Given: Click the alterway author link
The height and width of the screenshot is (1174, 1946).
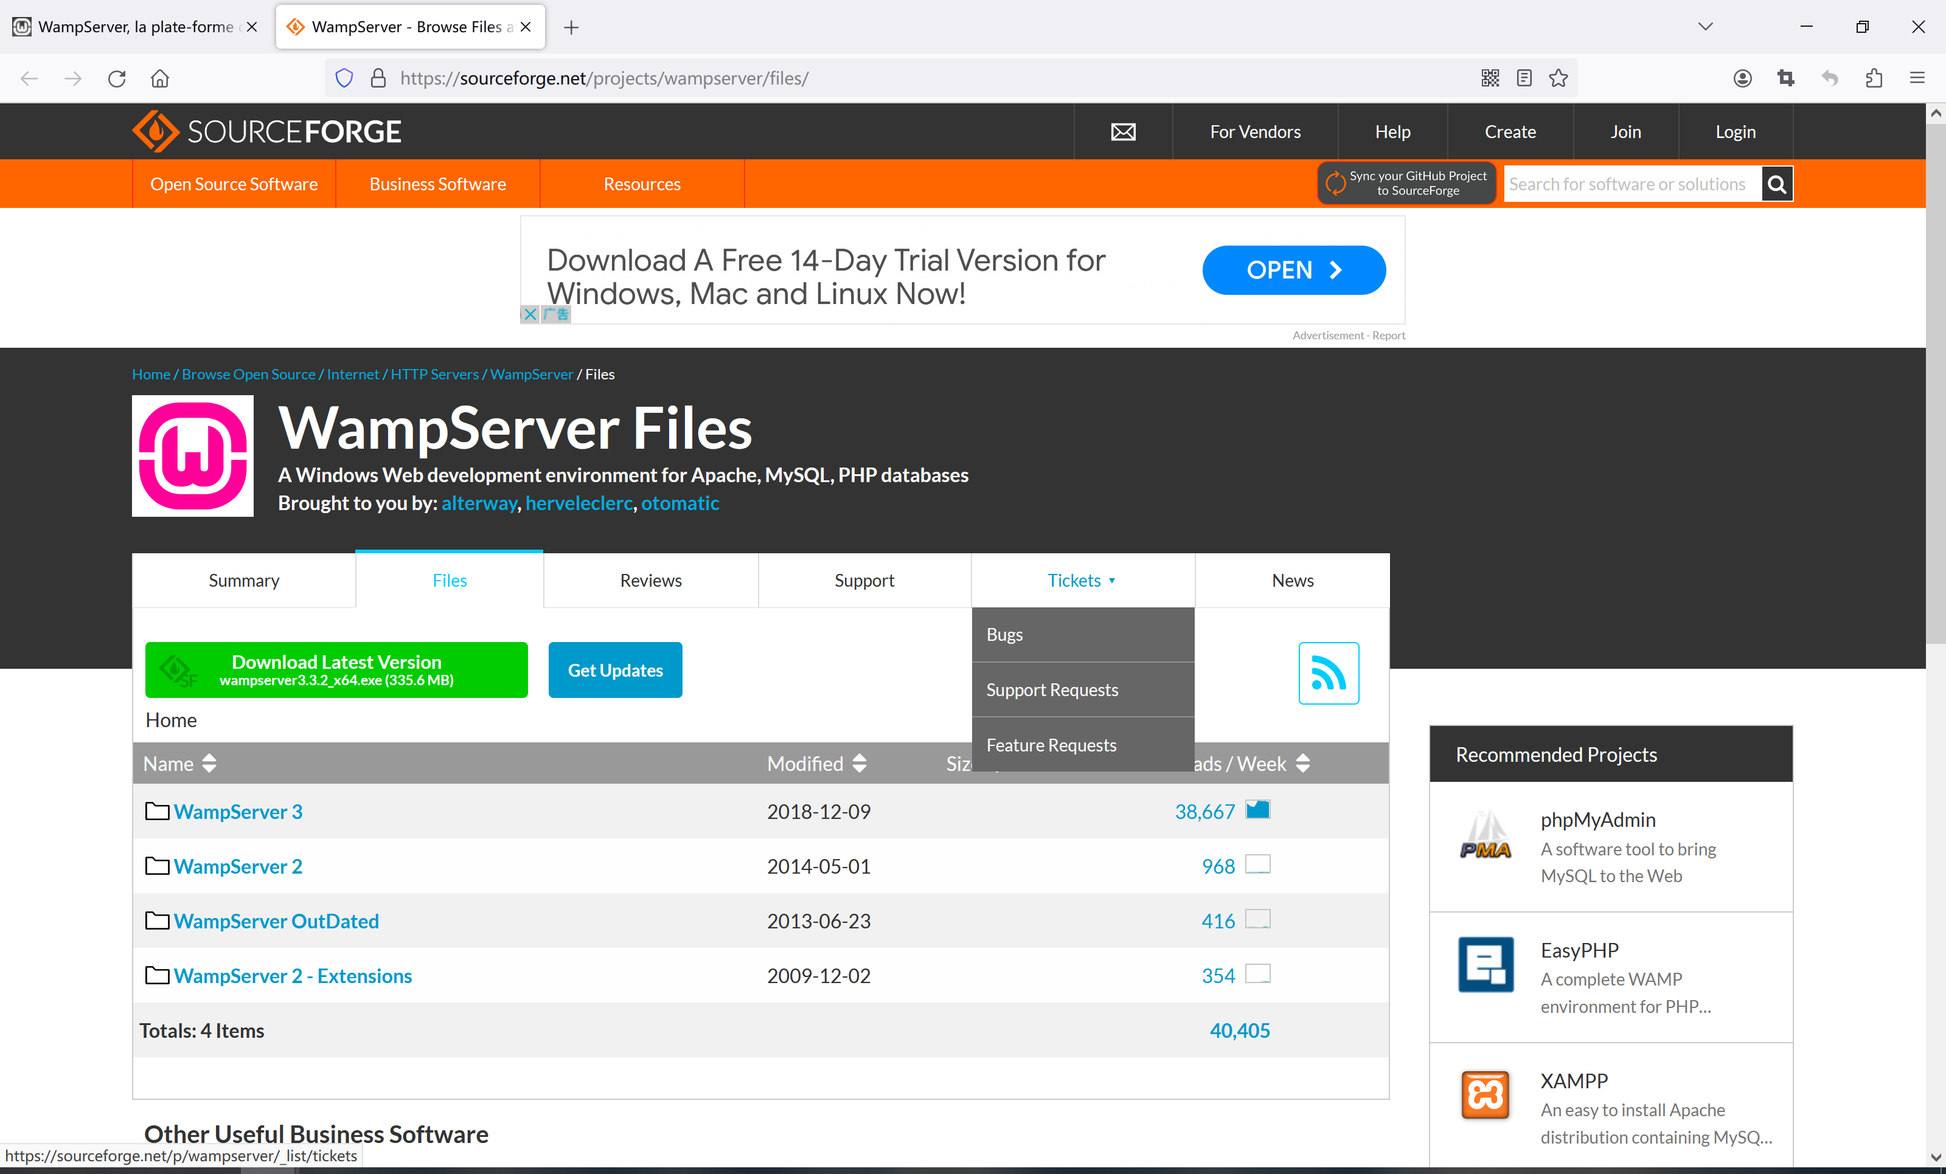Looking at the screenshot, I should (479, 503).
